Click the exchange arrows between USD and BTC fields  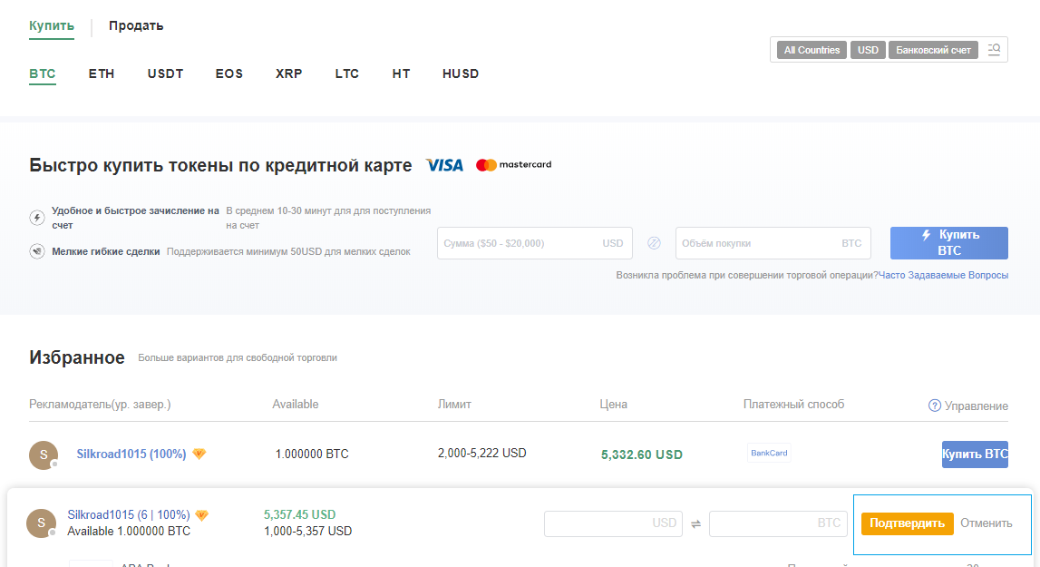click(695, 523)
